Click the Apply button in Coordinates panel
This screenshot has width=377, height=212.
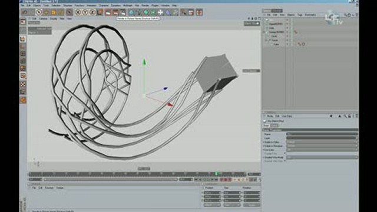pyautogui.click(x=252, y=205)
